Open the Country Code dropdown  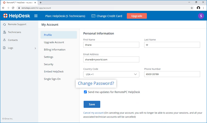pos(111,74)
